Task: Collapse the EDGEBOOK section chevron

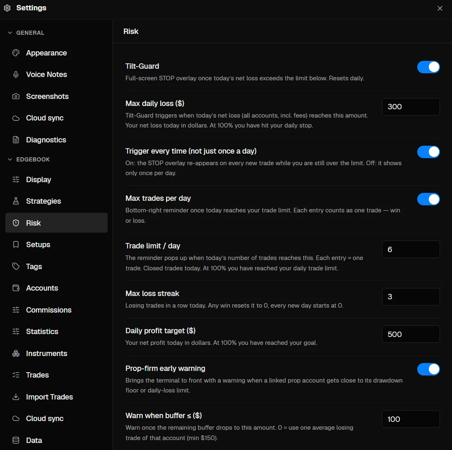Action: [x=10, y=159]
